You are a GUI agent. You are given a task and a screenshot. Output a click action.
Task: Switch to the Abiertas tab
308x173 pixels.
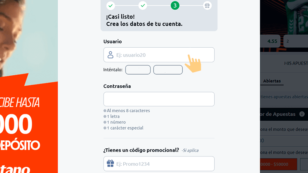pyautogui.click(x=272, y=81)
